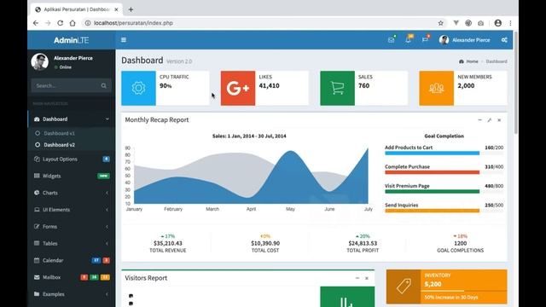
Task: Click the Add Products to Cart progress bar
Action: tap(444, 153)
